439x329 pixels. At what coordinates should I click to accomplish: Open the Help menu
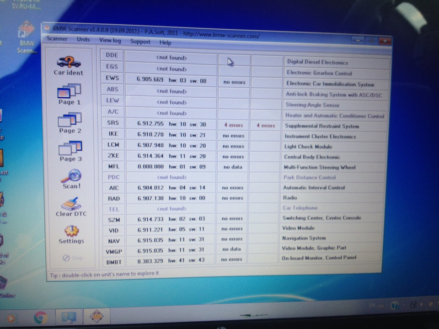click(x=165, y=42)
